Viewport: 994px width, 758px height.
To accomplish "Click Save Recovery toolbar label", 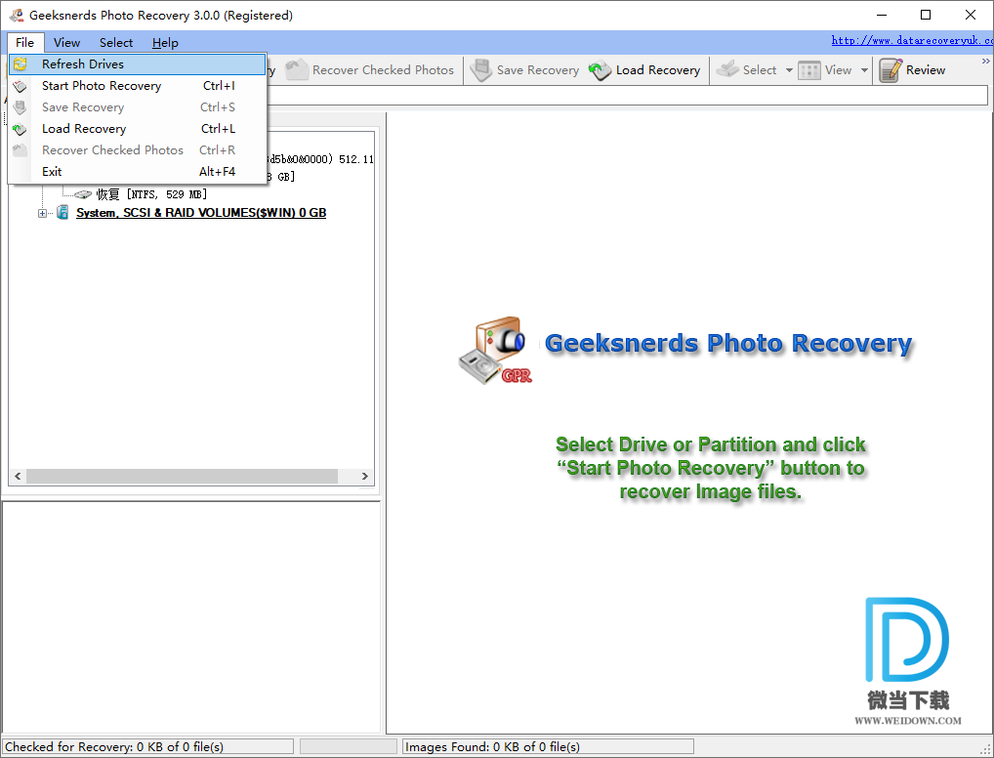I will click(538, 69).
